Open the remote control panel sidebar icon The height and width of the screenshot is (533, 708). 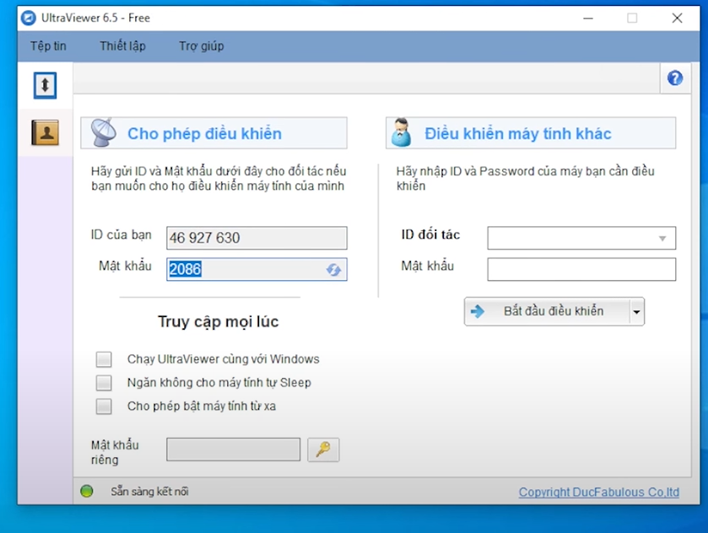click(46, 85)
